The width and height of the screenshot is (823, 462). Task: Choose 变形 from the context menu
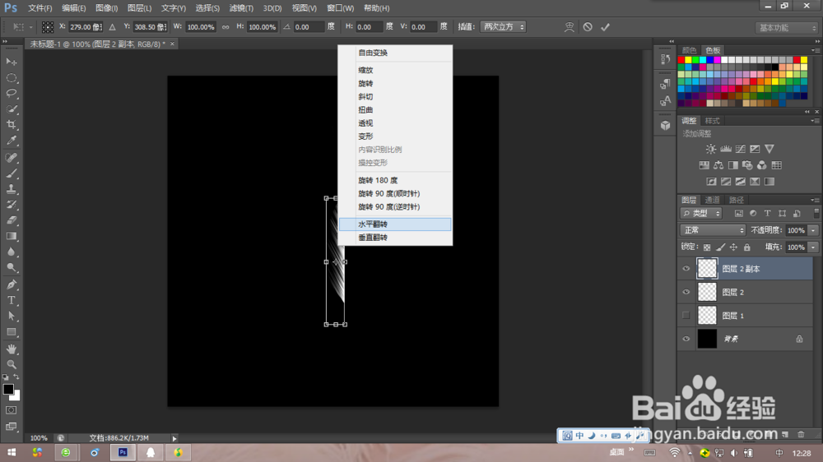[395, 136]
